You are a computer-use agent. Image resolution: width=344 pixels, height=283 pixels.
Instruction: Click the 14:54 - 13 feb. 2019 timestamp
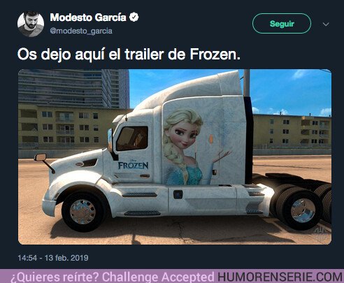click(53, 258)
